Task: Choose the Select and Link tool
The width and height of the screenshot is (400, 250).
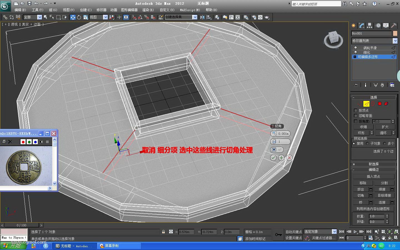Action: click(5, 17)
